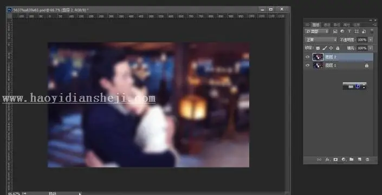Create a new layer group
The width and height of the screenshot is (382, 195).
(351, 159)
